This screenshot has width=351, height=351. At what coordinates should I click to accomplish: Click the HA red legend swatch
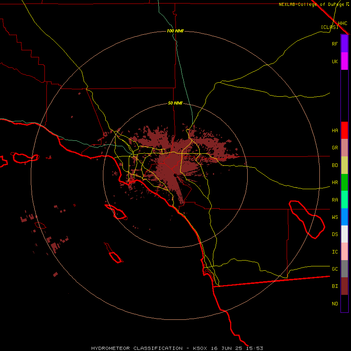coord(344,130)
